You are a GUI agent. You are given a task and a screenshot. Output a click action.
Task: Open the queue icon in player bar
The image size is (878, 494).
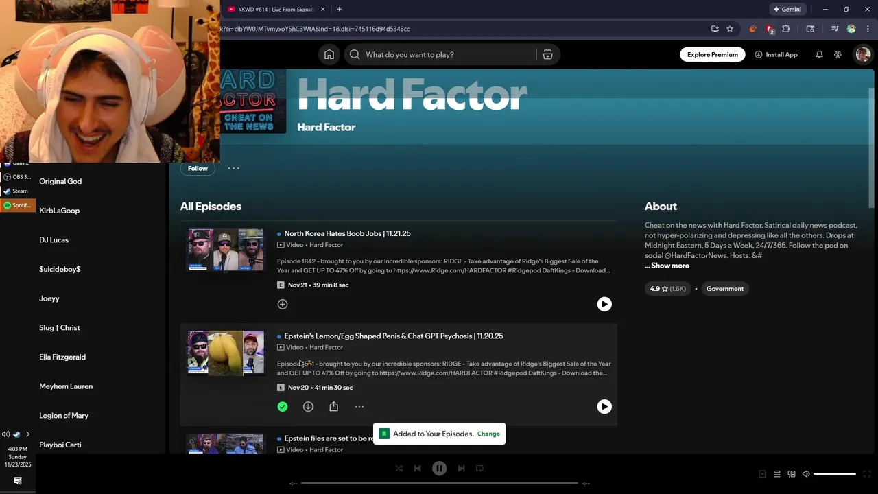point(776,474)
